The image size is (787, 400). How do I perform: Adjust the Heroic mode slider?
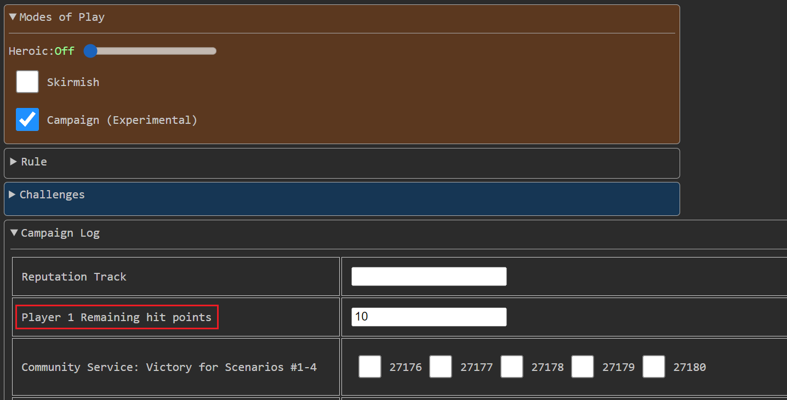150,51
